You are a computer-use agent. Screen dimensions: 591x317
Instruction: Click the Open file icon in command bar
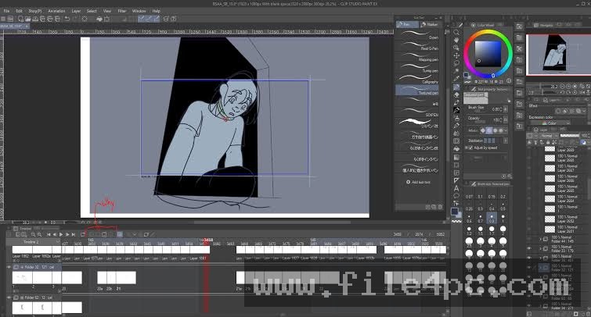point(28,19)
